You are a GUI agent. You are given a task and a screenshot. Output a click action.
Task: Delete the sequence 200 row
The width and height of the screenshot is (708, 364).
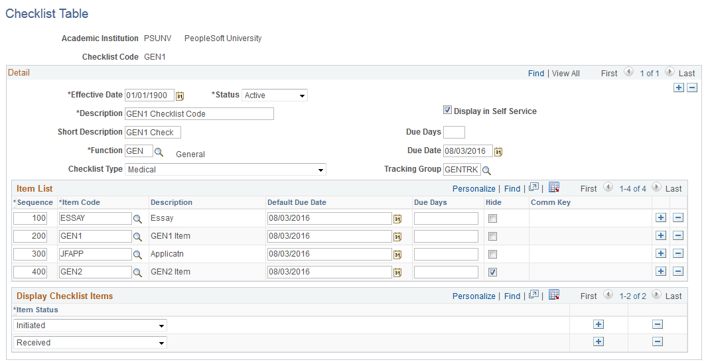tap(677, 235)
